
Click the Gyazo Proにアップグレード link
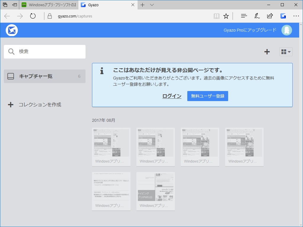pyautogui.click(x=250, y=30)
